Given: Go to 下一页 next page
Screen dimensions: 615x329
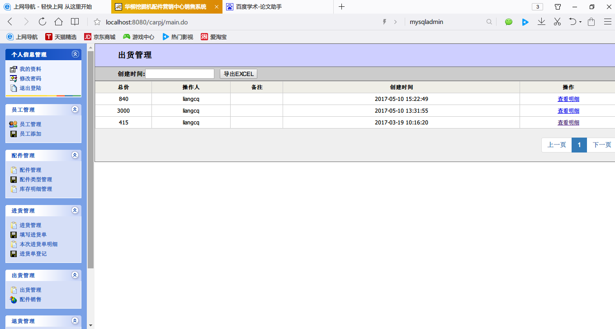Looking at the screenshot, I should [x=601, y=145].
